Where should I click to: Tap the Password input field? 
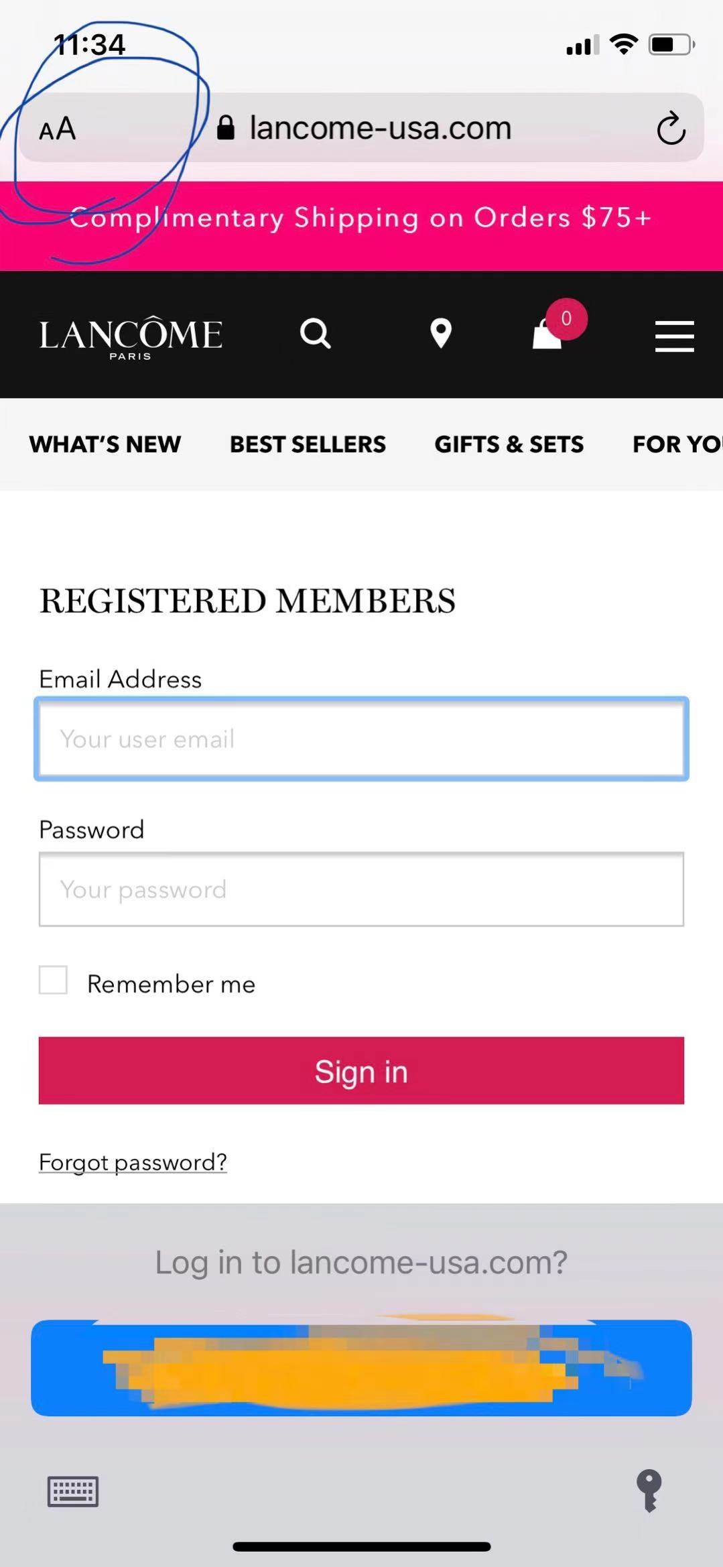point(361,889)
